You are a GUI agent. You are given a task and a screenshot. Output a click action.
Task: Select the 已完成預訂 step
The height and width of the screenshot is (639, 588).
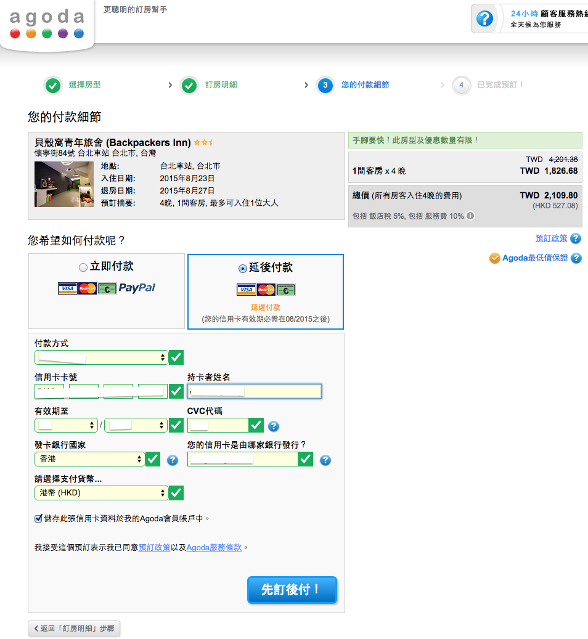(x=500, y=85)
